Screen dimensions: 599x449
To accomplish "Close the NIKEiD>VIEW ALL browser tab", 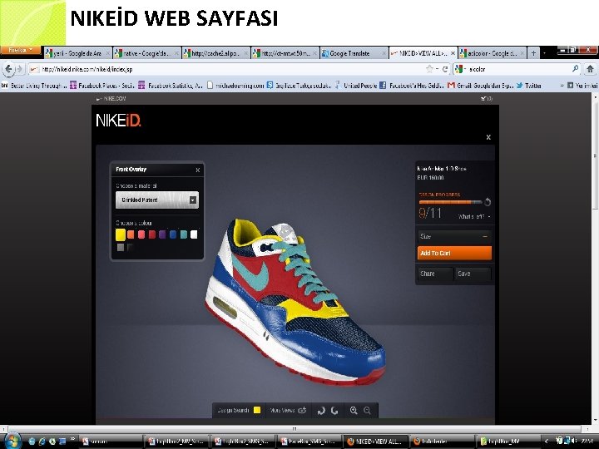I will [453, 53].
